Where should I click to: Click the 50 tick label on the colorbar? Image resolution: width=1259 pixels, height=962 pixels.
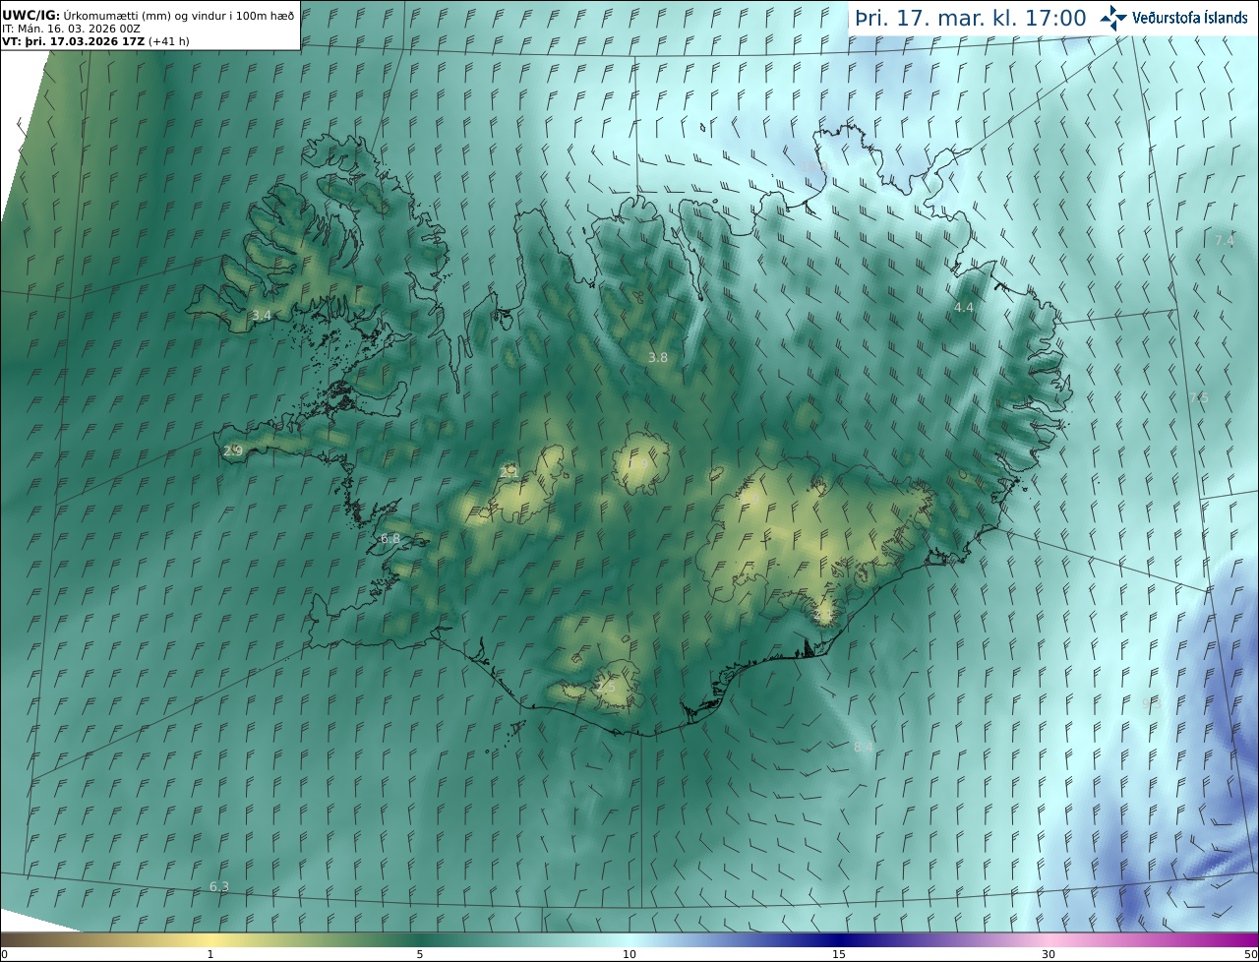click(1251, 954)
